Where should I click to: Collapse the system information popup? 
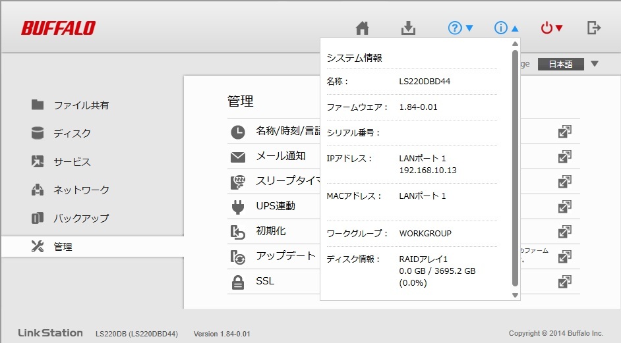(x=506, y=28)
